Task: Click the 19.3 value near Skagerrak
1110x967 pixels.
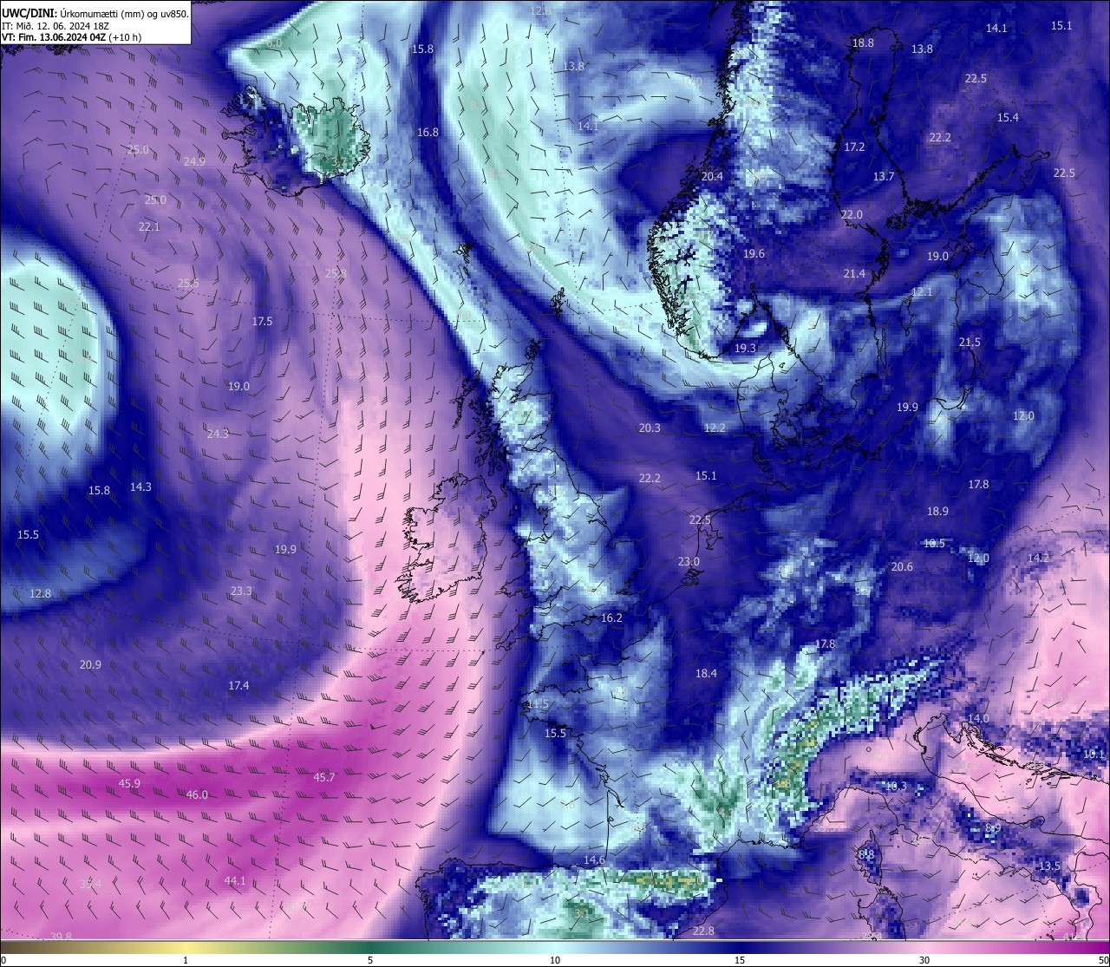Action: (x=745, y=348)
